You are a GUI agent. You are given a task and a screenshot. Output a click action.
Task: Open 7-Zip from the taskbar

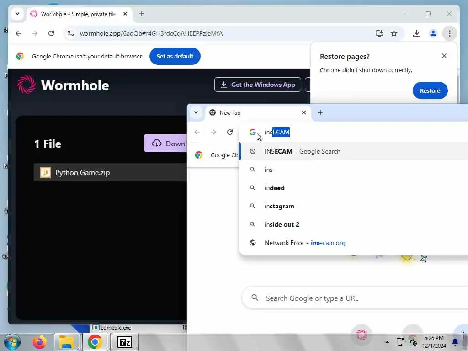125,342
